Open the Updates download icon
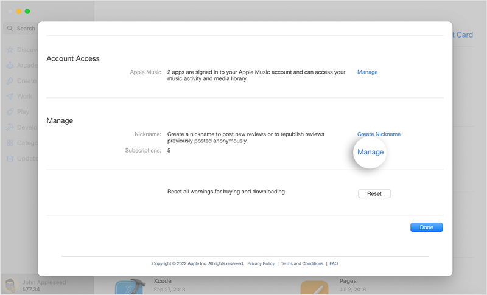 pos(10,159)
